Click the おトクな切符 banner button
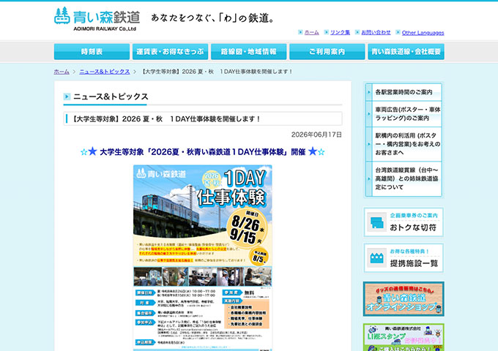This screenshot has width=498, height=351. pyautogui.click(x=404, y=222)
